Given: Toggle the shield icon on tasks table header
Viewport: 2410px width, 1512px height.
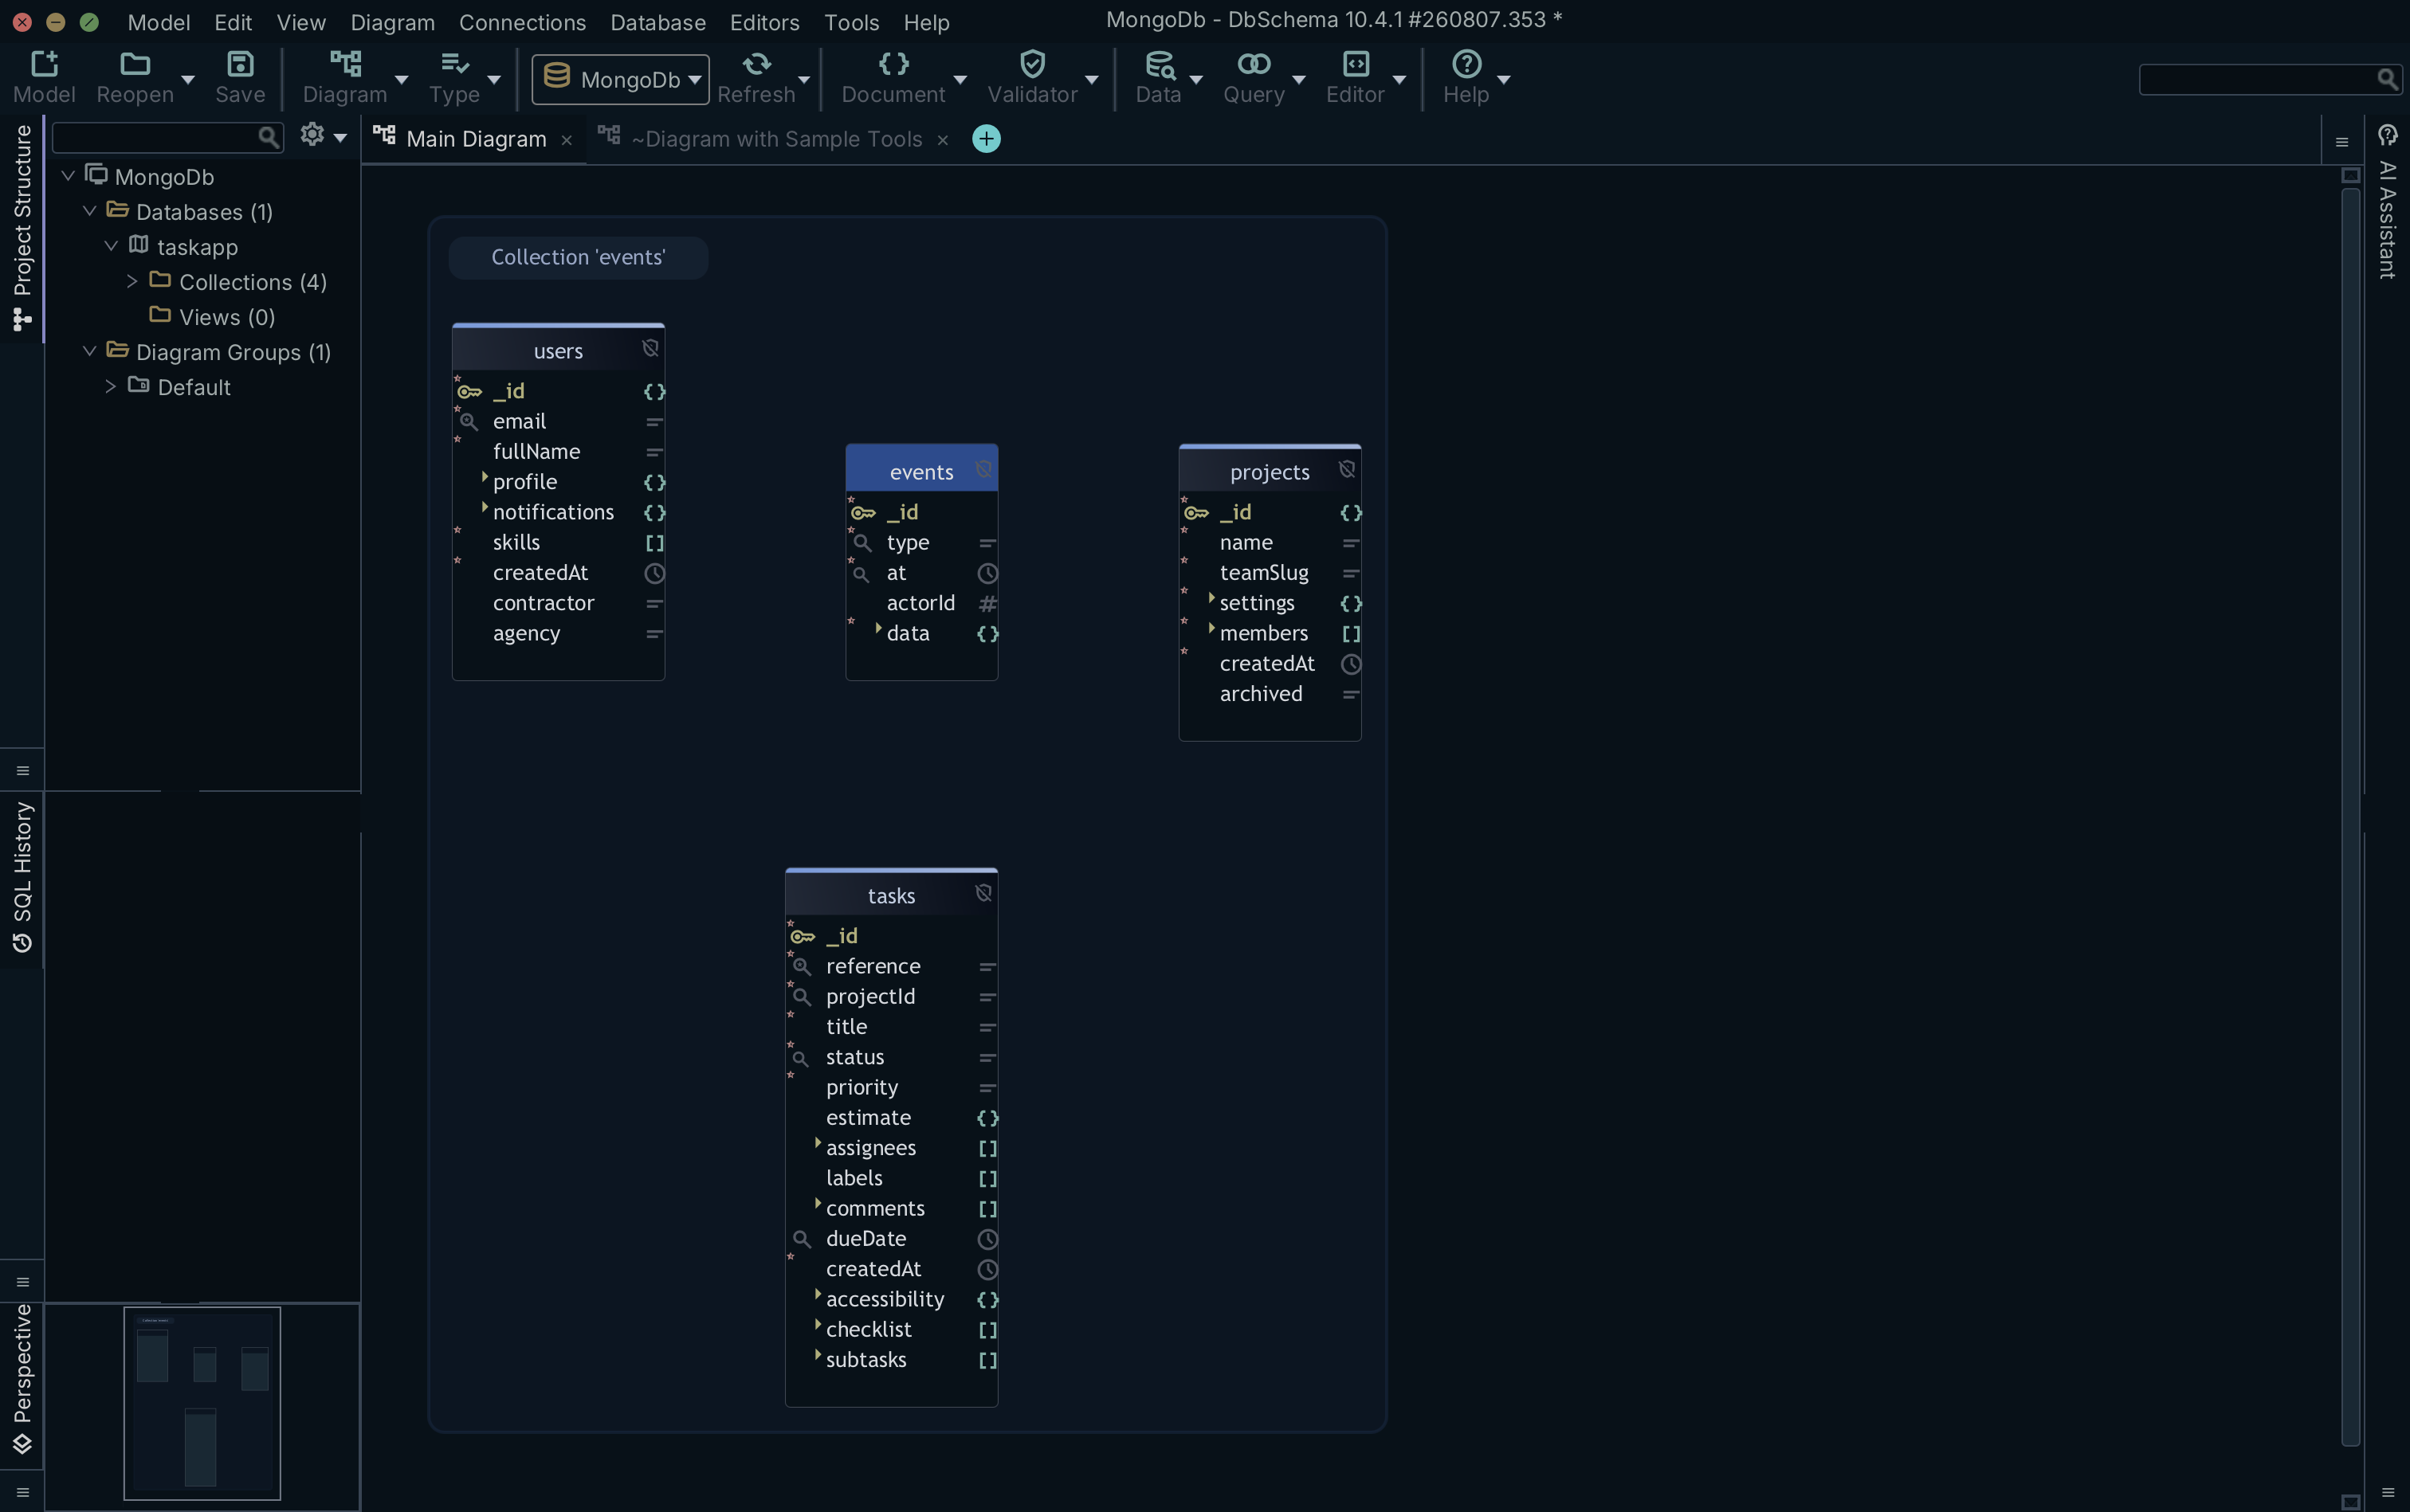Looking at the screenshot, I should click(983, 893).
